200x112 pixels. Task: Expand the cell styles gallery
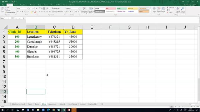[x=150, y=12]
